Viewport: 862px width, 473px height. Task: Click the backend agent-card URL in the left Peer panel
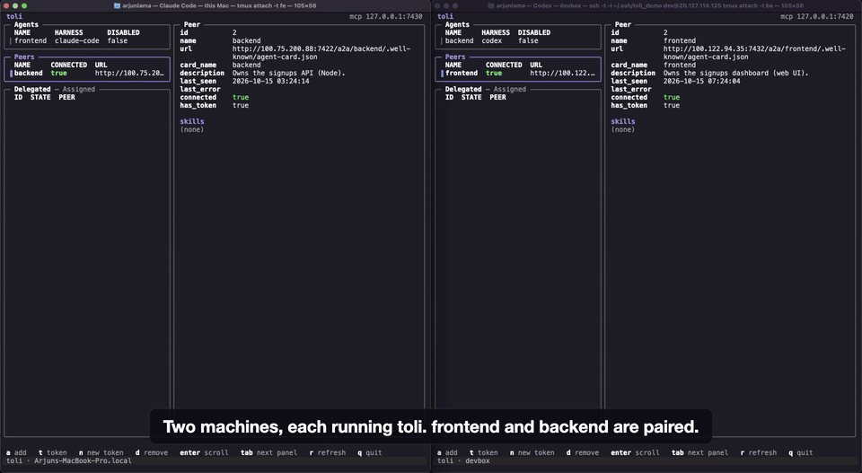click(x=321, y=53)
